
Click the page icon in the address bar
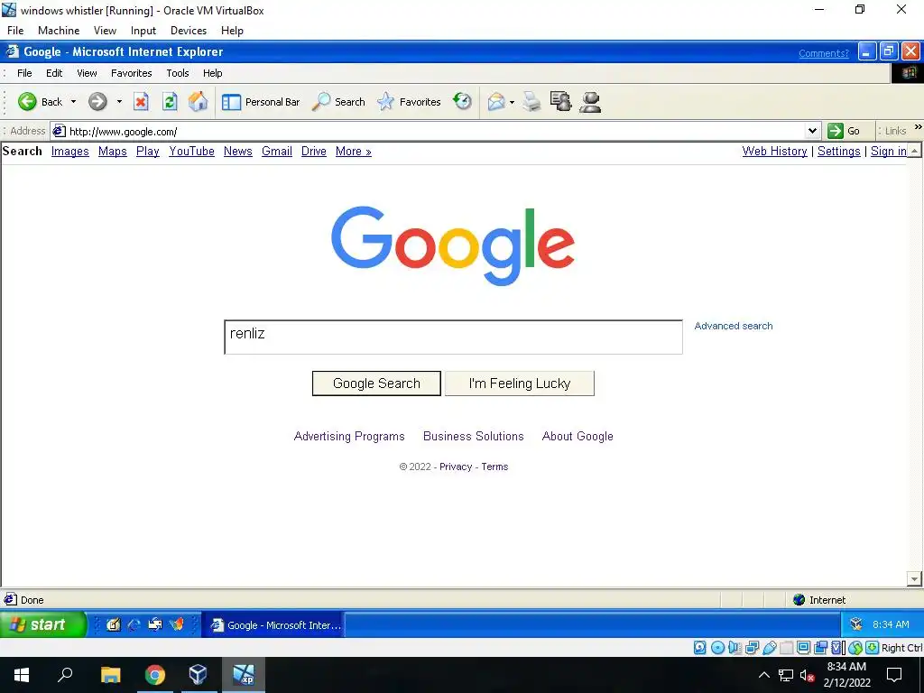59,131
